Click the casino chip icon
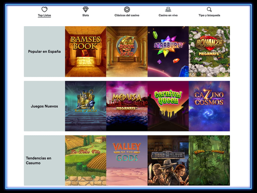The width and height of the screenshot is (257, 193). 127,9
